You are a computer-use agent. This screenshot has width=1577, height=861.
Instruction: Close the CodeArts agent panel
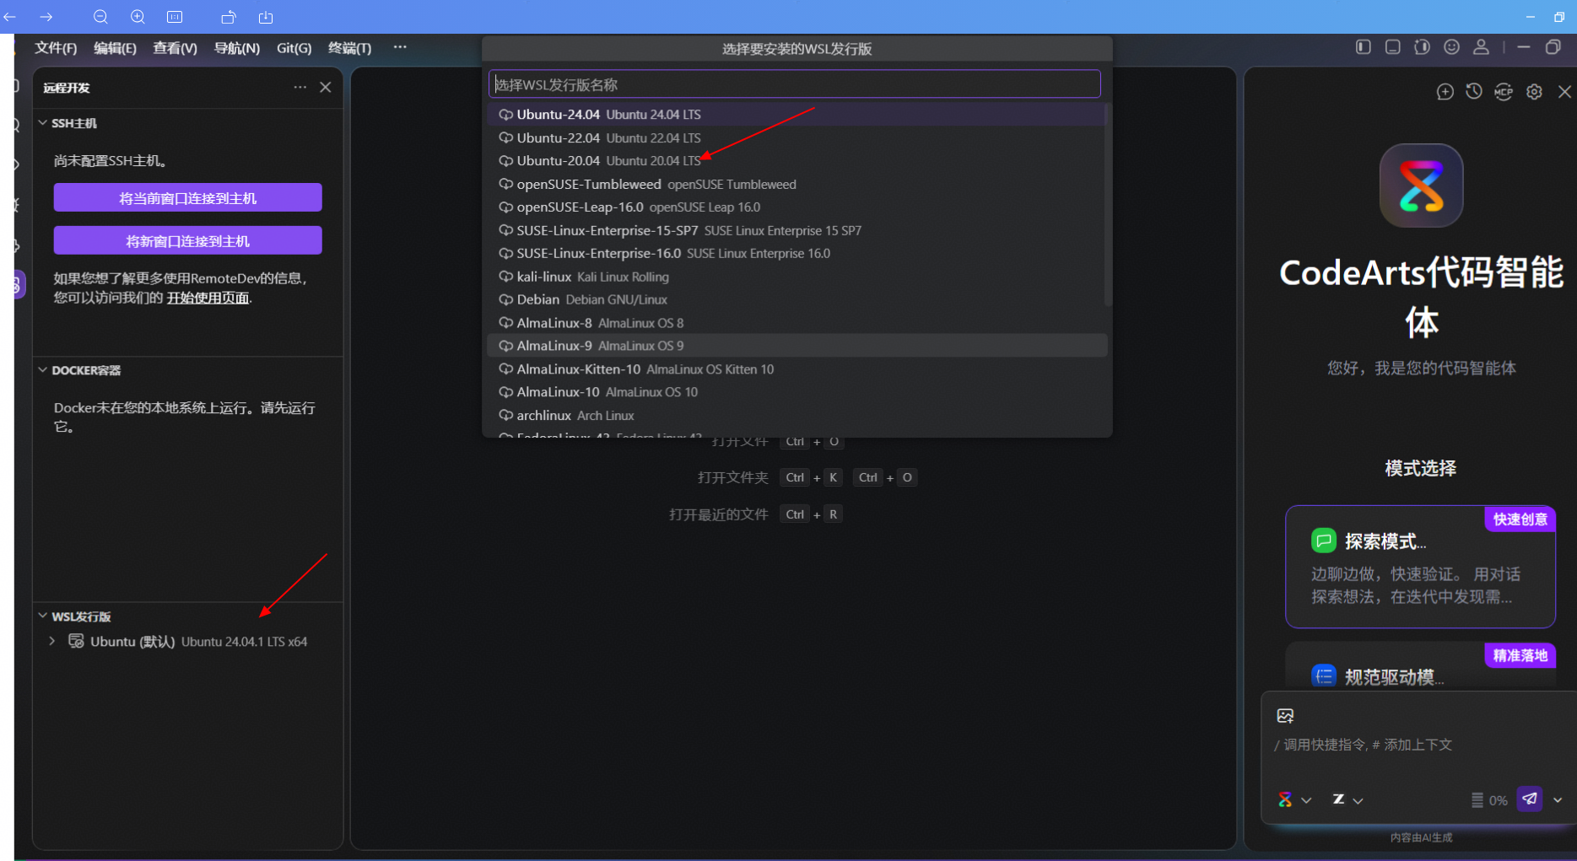1564,92
